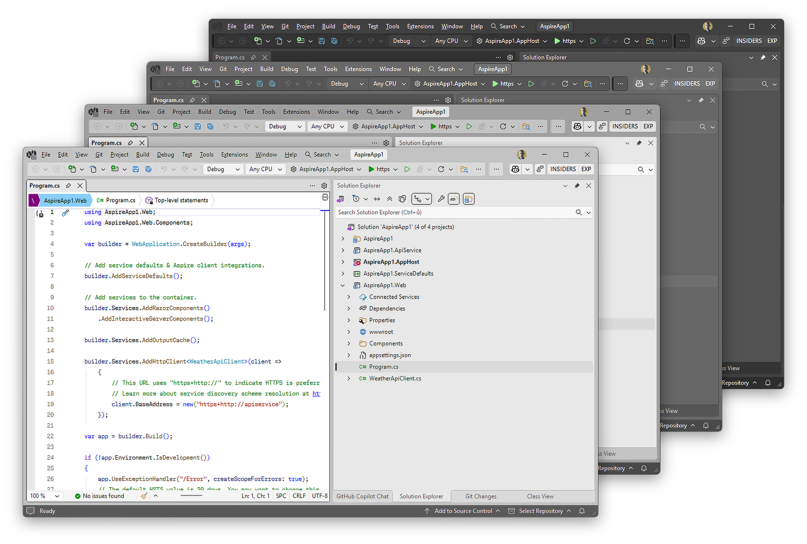
Task: Collapse the AspireApp1.Web project node
Action: (343, 285)
